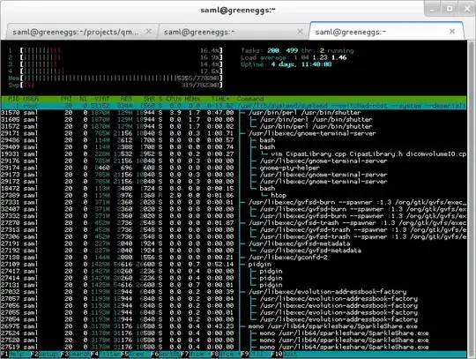The width and height of the screenshot is (476, 359).
Task: Collapse the pidgin tree at PID 27109
Action: click(x=234, y=265)
